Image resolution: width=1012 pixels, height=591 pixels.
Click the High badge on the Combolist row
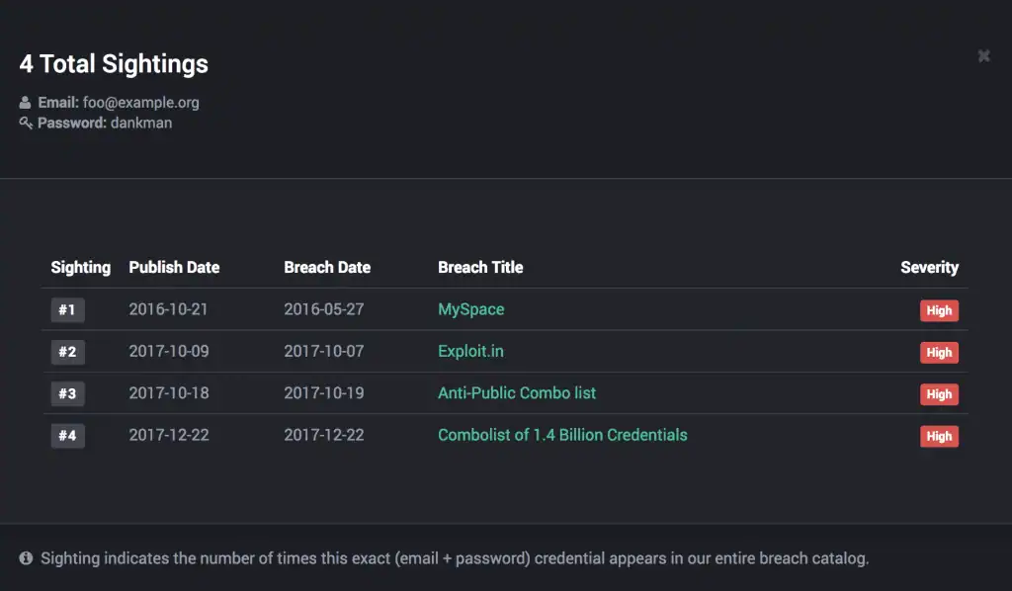coord(939,436)
